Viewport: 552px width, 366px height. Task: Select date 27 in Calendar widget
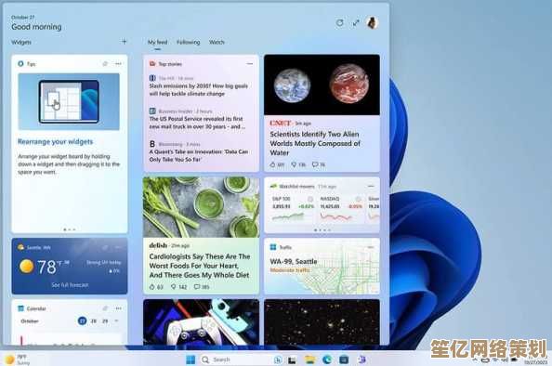(x=82, y=321)
